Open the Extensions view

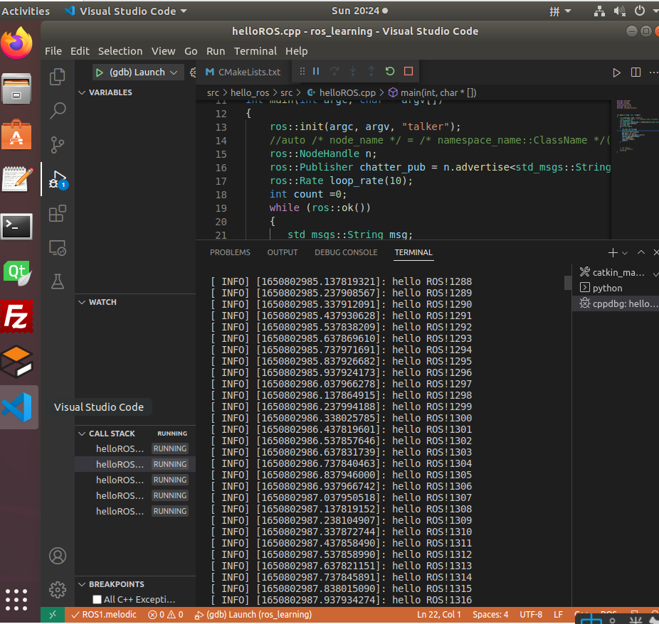(57, 213)
